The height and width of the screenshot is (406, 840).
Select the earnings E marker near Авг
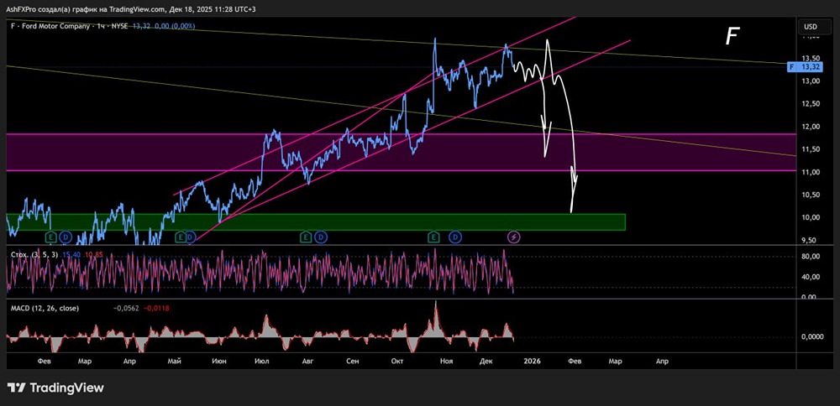(x=306, y=237)
